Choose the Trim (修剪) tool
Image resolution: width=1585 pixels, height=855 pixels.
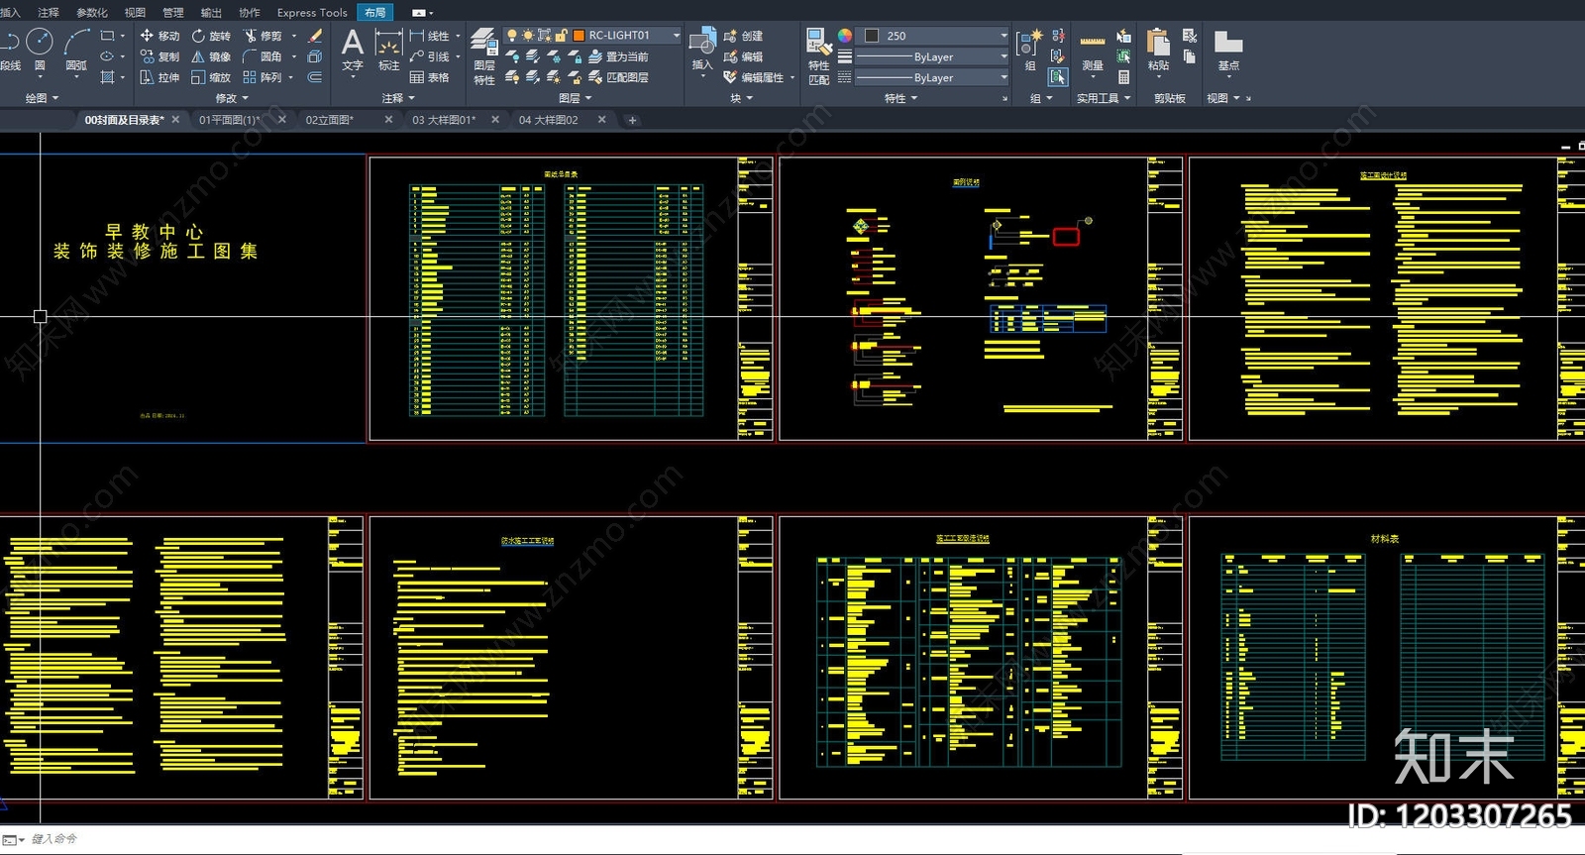click(x=264, y=36)
